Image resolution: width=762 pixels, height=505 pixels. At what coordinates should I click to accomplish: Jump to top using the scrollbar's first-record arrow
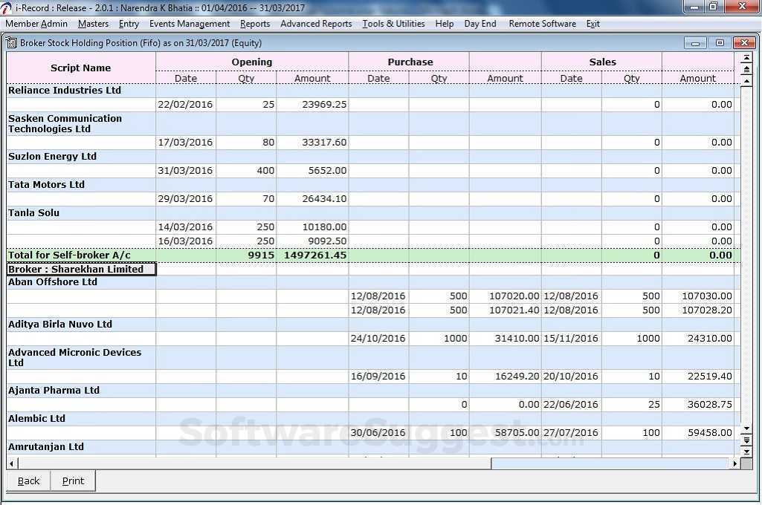click(746, 58)
